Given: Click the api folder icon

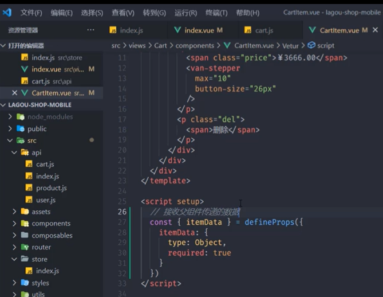Looking at the screenshot, I should [25, 153].
